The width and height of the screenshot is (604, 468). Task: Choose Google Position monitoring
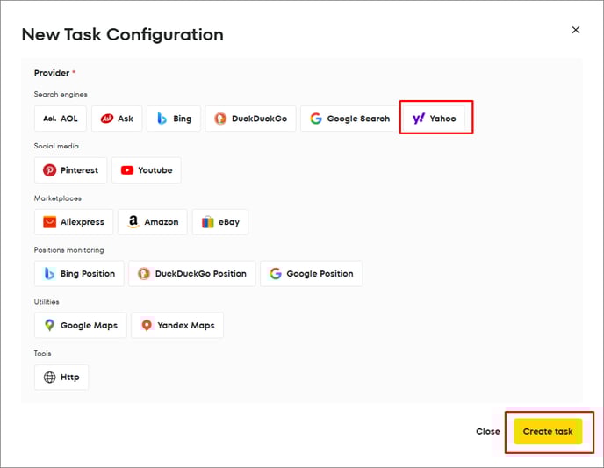[x=311, y=274]
